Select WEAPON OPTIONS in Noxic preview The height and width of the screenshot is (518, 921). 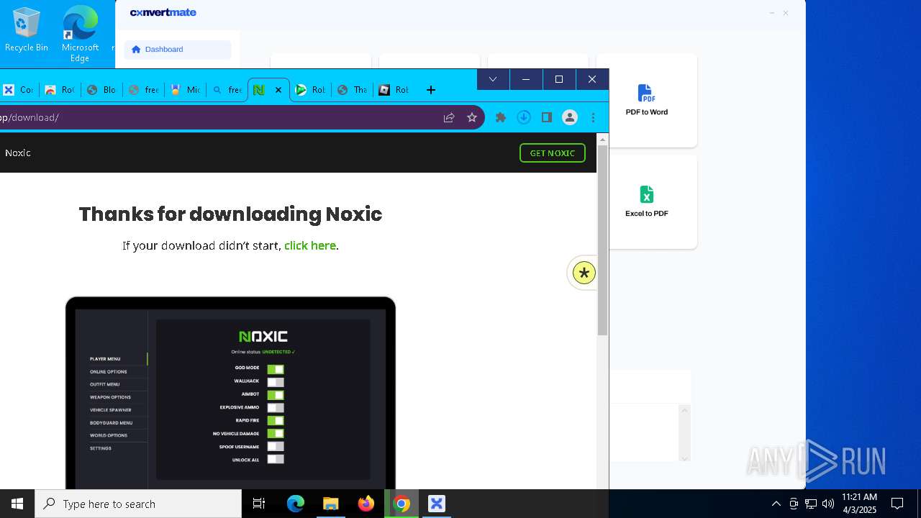click(x=110, y=397)
